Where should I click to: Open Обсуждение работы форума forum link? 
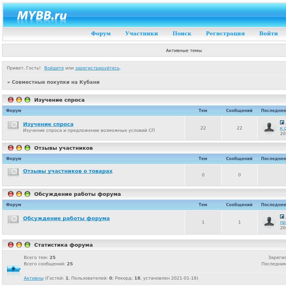pos(66,218)
